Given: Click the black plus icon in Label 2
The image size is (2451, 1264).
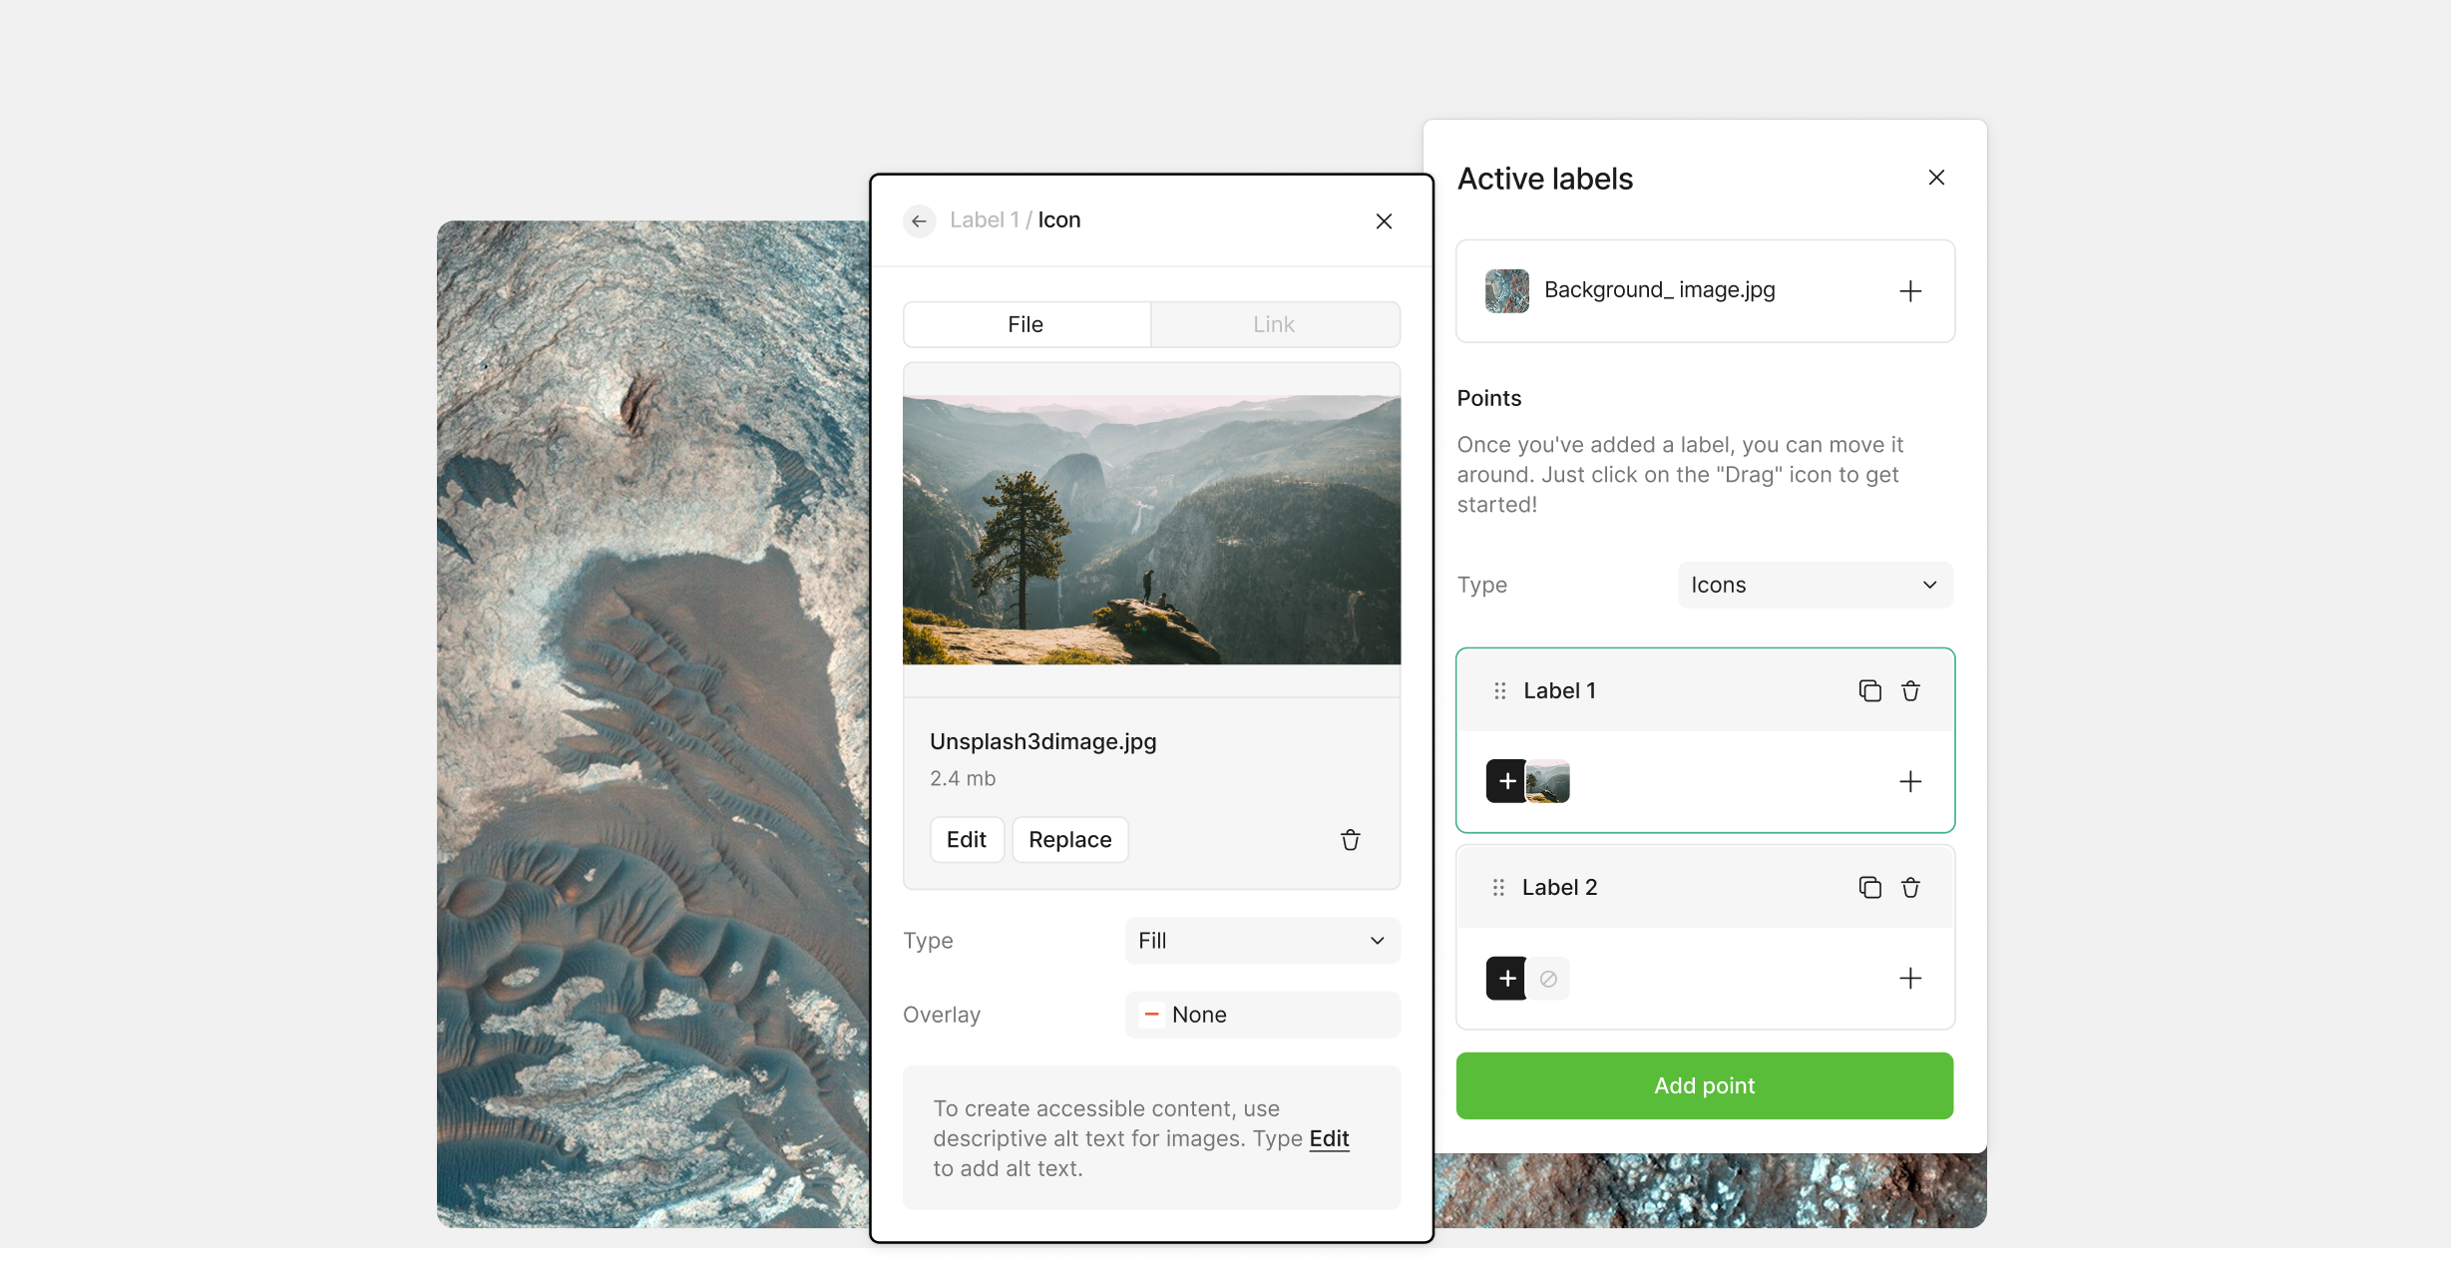Looking at the screenshot, I should (1506, 979).
